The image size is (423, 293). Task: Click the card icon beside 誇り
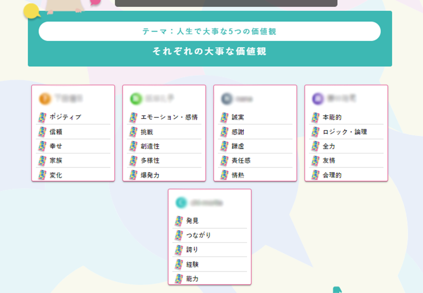point(179,250)
